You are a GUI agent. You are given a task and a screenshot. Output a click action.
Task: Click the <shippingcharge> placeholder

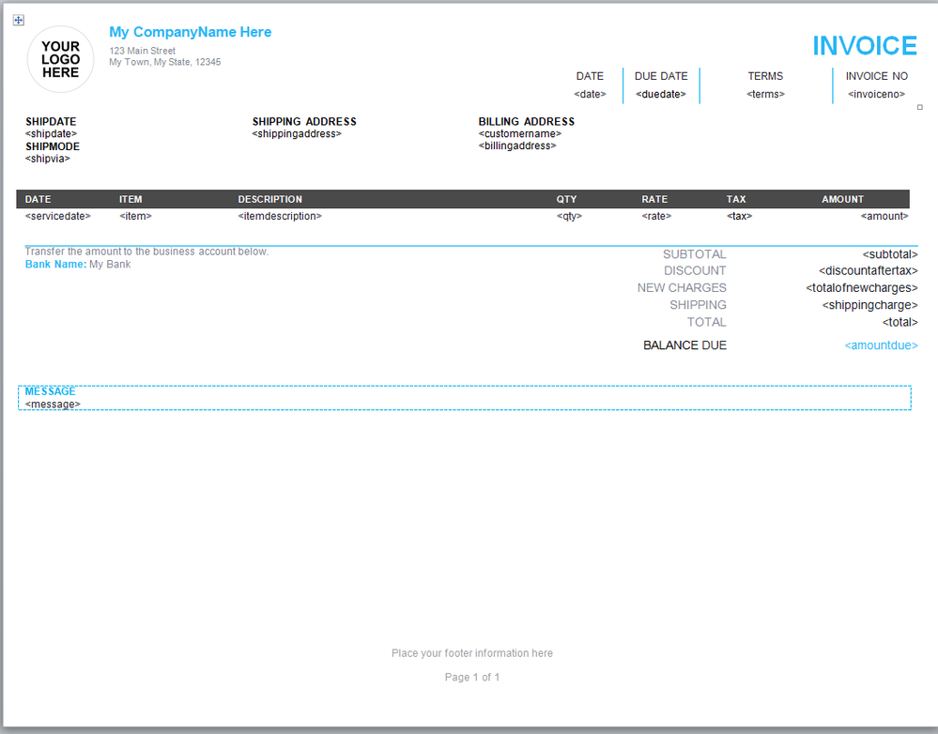pos(869,305)
